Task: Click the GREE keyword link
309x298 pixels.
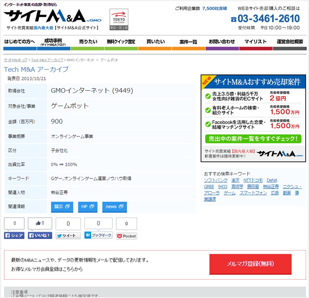Action: click(209, 187)
